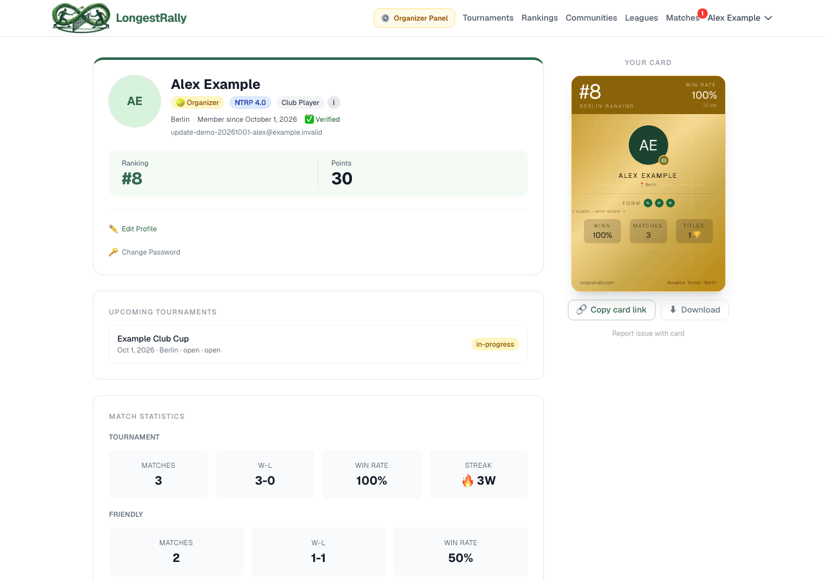Click the email address under the profile name
Viewport: 825px width, 580px height.
246,132
